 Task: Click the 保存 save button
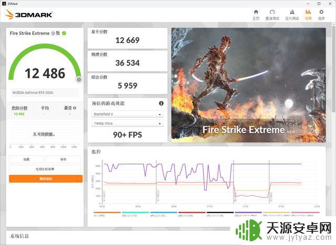63,159
